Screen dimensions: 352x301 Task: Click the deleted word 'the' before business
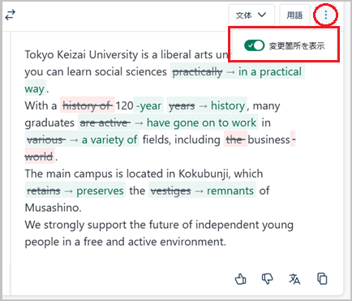click(x=235, y=140)
